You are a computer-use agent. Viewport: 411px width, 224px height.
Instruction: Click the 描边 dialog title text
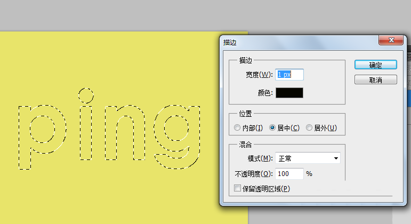(x=230, y=43)
